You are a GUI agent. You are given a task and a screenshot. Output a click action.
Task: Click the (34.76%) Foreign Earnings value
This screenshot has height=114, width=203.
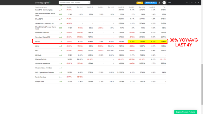[69, 77]
